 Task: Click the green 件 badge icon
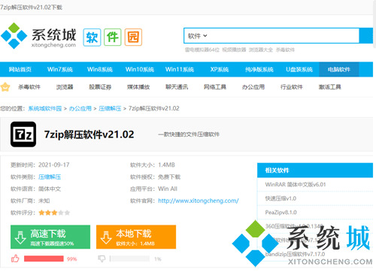point(113,38)
